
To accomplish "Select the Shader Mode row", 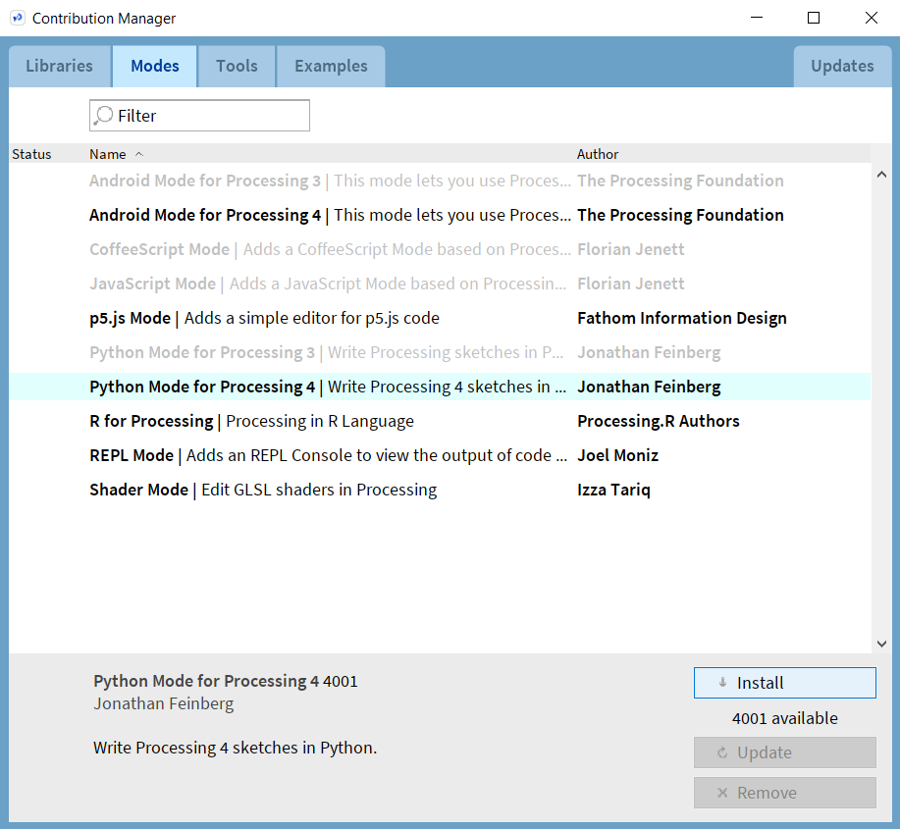I will click(x=440, y=490).
